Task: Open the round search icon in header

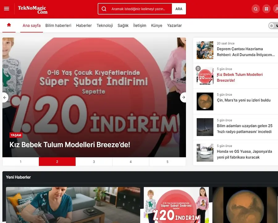Action: (255, 9)
